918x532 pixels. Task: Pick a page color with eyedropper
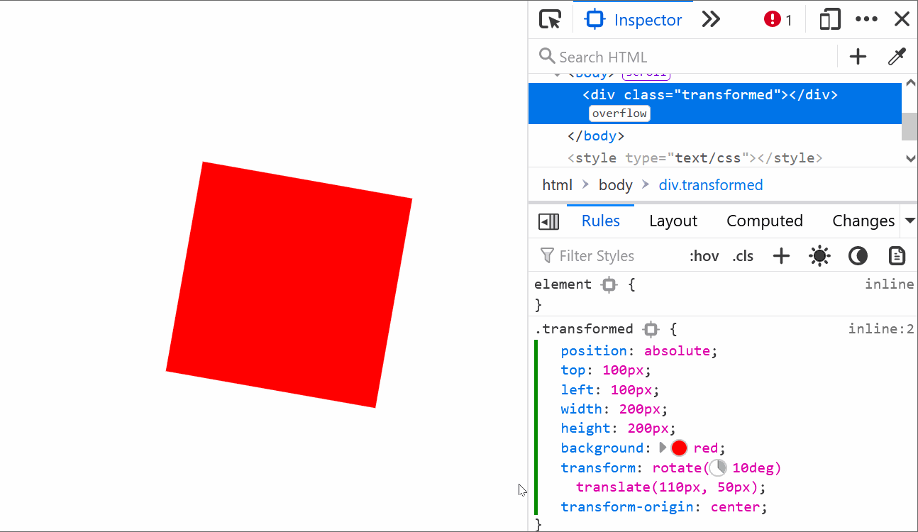[x=897, y=57]
